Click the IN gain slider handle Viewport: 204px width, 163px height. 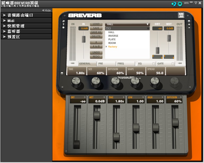click(x=83, y=39)
